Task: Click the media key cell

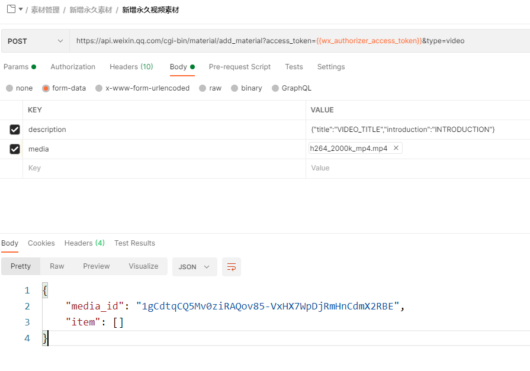Action: point(164,149)
